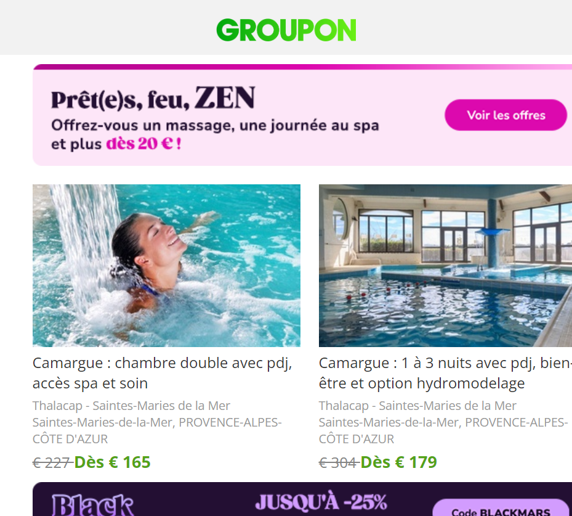Viewport: 572px width, 516px height.
Task: Open the woman under waterfall spa photo
Action: click(x=166, y=266)
